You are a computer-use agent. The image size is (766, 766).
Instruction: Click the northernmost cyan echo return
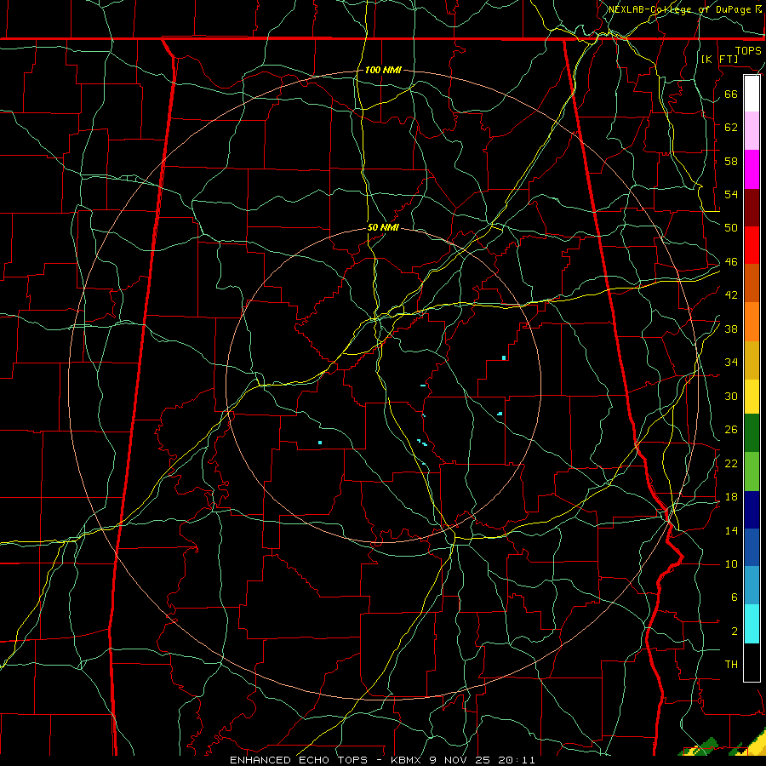pyautogui.click(x=504, y=358)
